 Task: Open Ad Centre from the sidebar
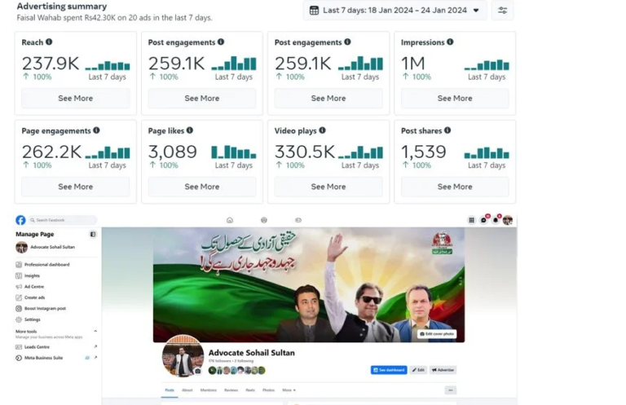pos(33,287)
